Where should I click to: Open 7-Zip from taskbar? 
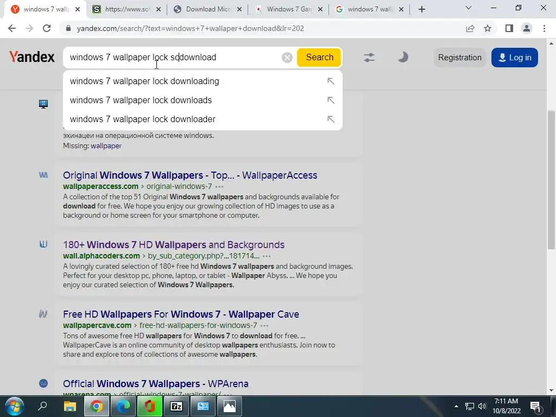pyautogui.click(x=176, y=406)
